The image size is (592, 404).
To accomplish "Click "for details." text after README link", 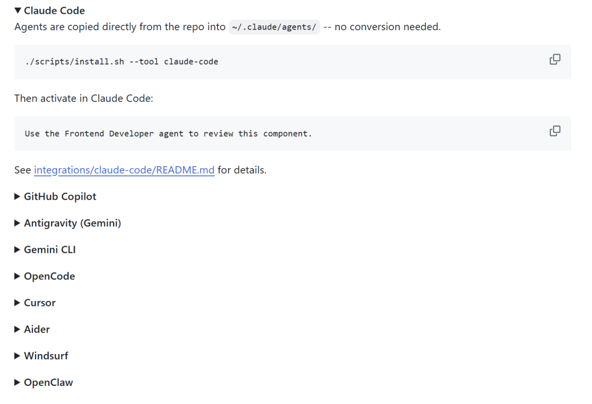I will (242, 170).
